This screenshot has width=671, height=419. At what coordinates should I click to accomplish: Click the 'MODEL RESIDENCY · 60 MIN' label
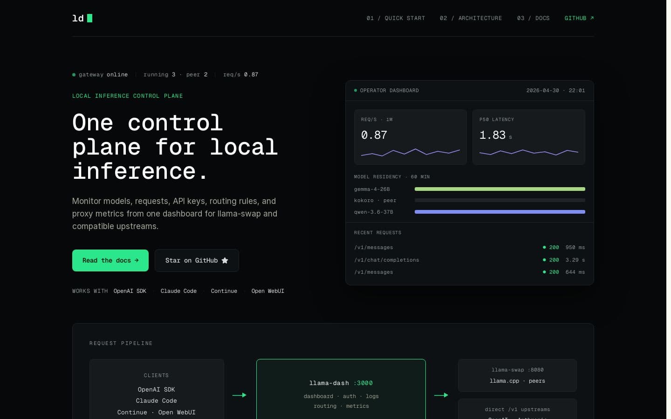point(392,177)
